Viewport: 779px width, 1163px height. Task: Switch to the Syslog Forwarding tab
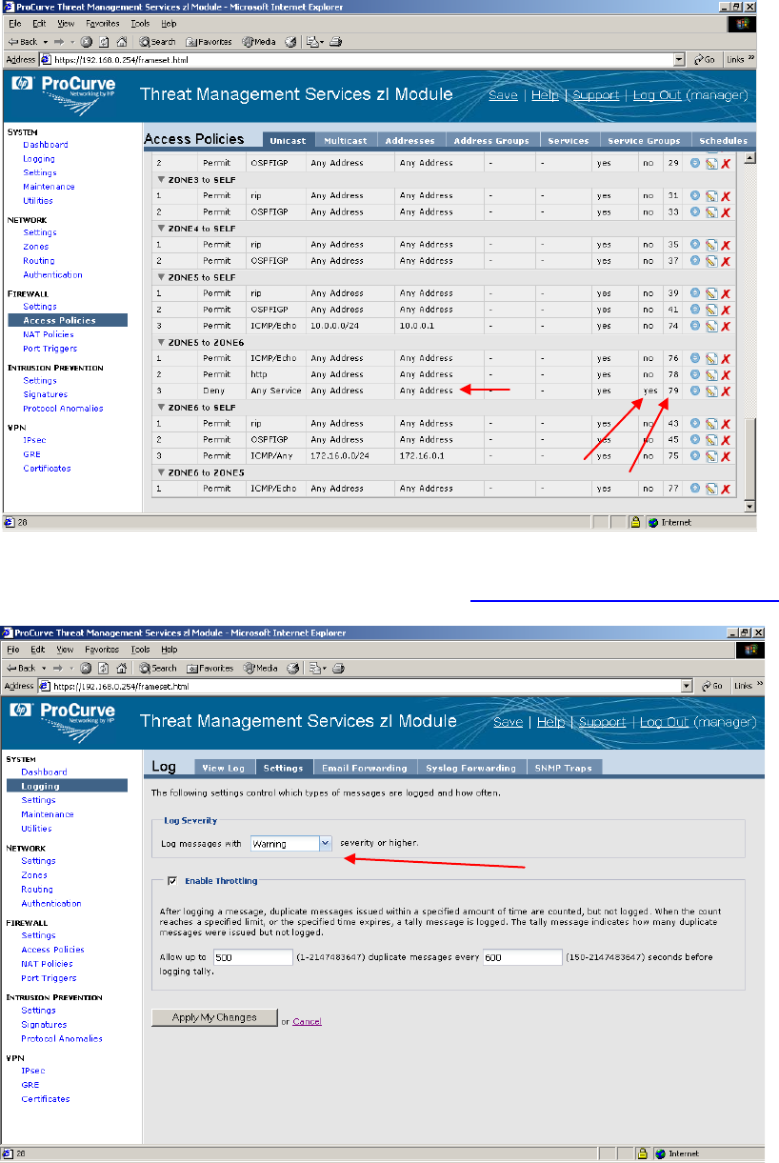470,768
